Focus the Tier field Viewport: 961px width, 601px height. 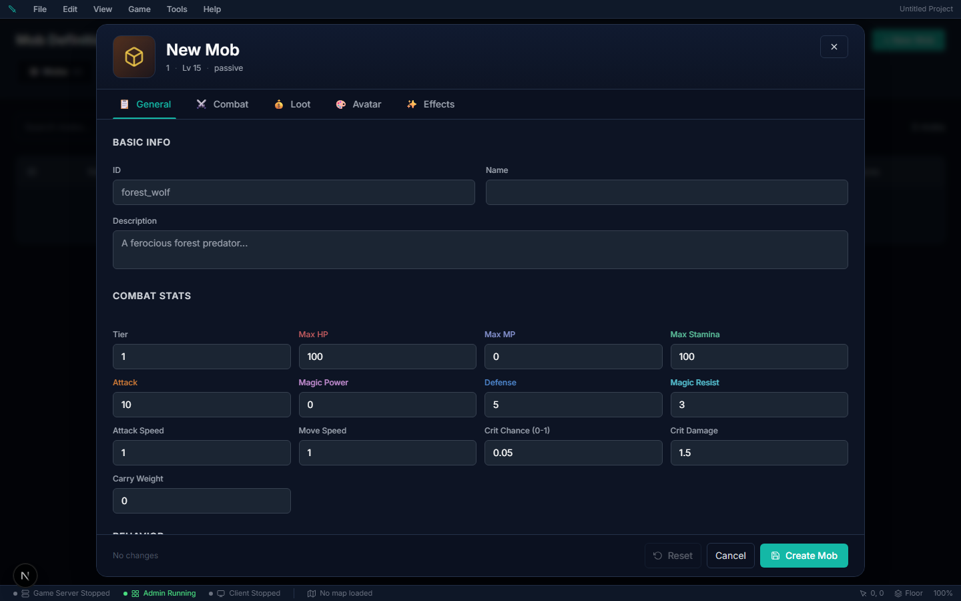tap(202, 357)
